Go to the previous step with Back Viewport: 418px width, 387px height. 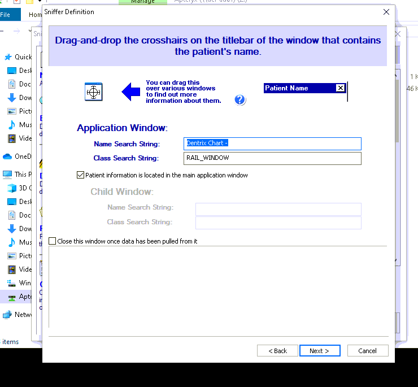pos(277,351)
